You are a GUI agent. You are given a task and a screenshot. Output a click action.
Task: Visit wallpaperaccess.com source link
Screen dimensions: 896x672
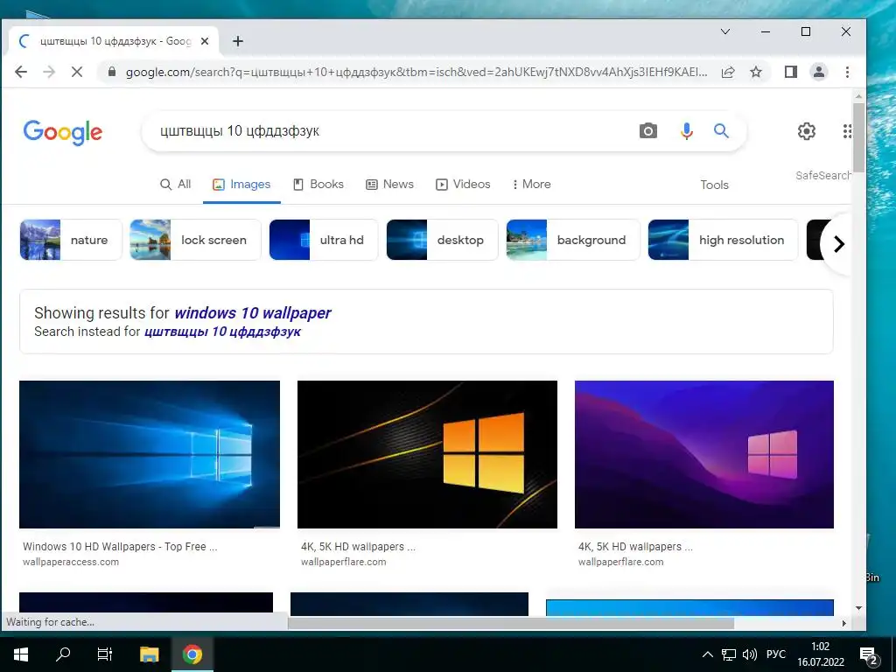(x=71, y=562)
